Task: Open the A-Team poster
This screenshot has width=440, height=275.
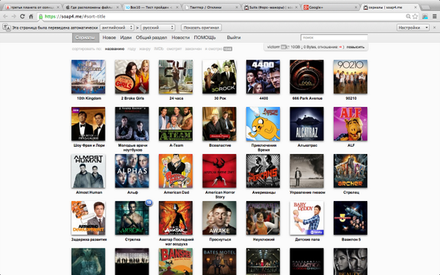Action: [x=176, y=124]
